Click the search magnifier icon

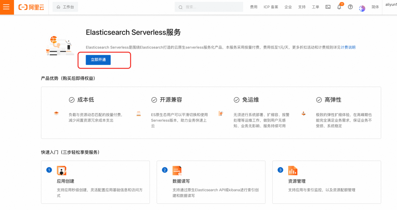coord(180,7)
